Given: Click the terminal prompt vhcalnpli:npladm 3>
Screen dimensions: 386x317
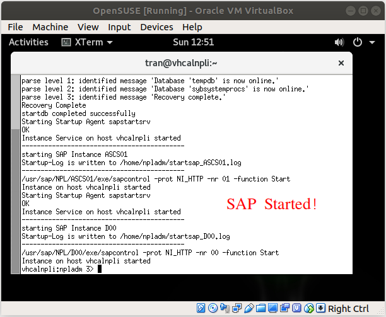Looking at the screenshot, I should click(x=57, y=269).
